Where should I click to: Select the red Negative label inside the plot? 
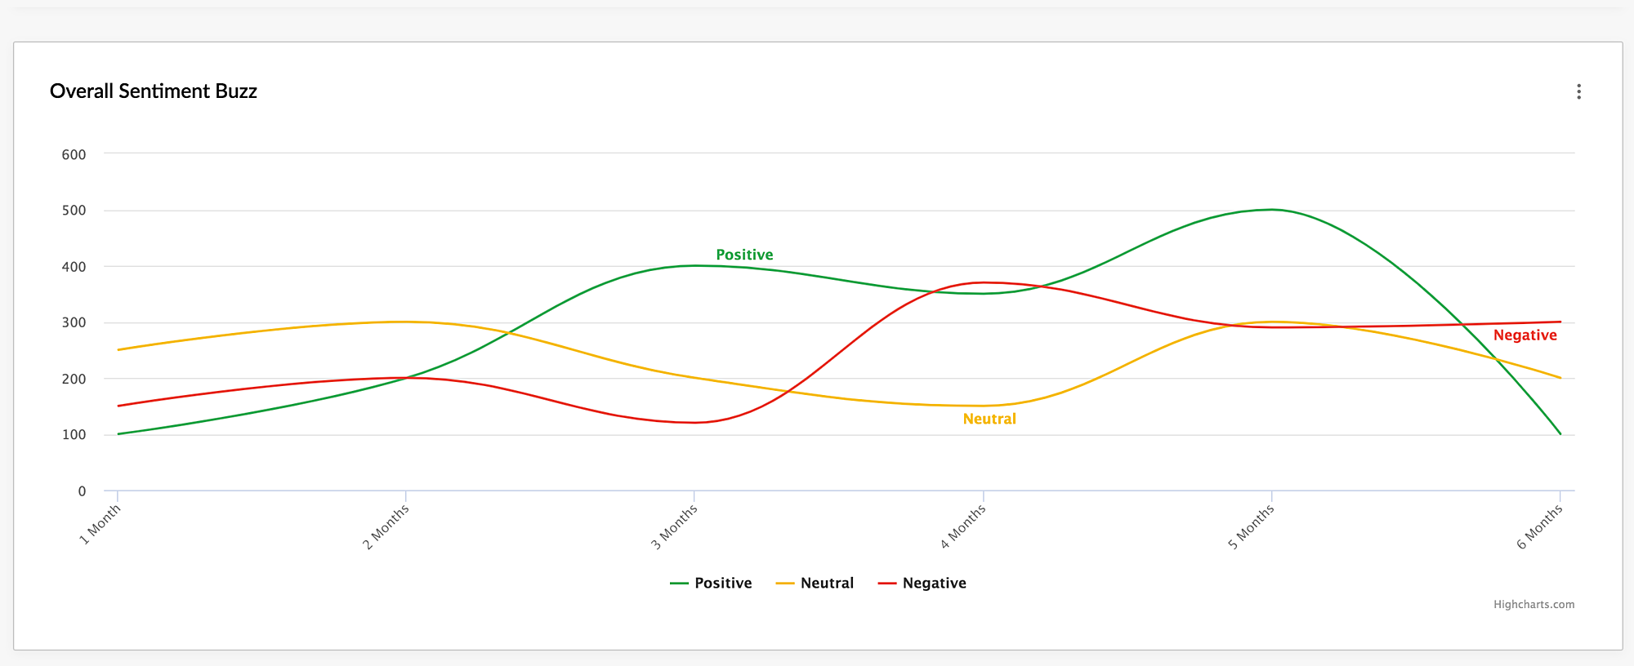(x=1525, y=335)
